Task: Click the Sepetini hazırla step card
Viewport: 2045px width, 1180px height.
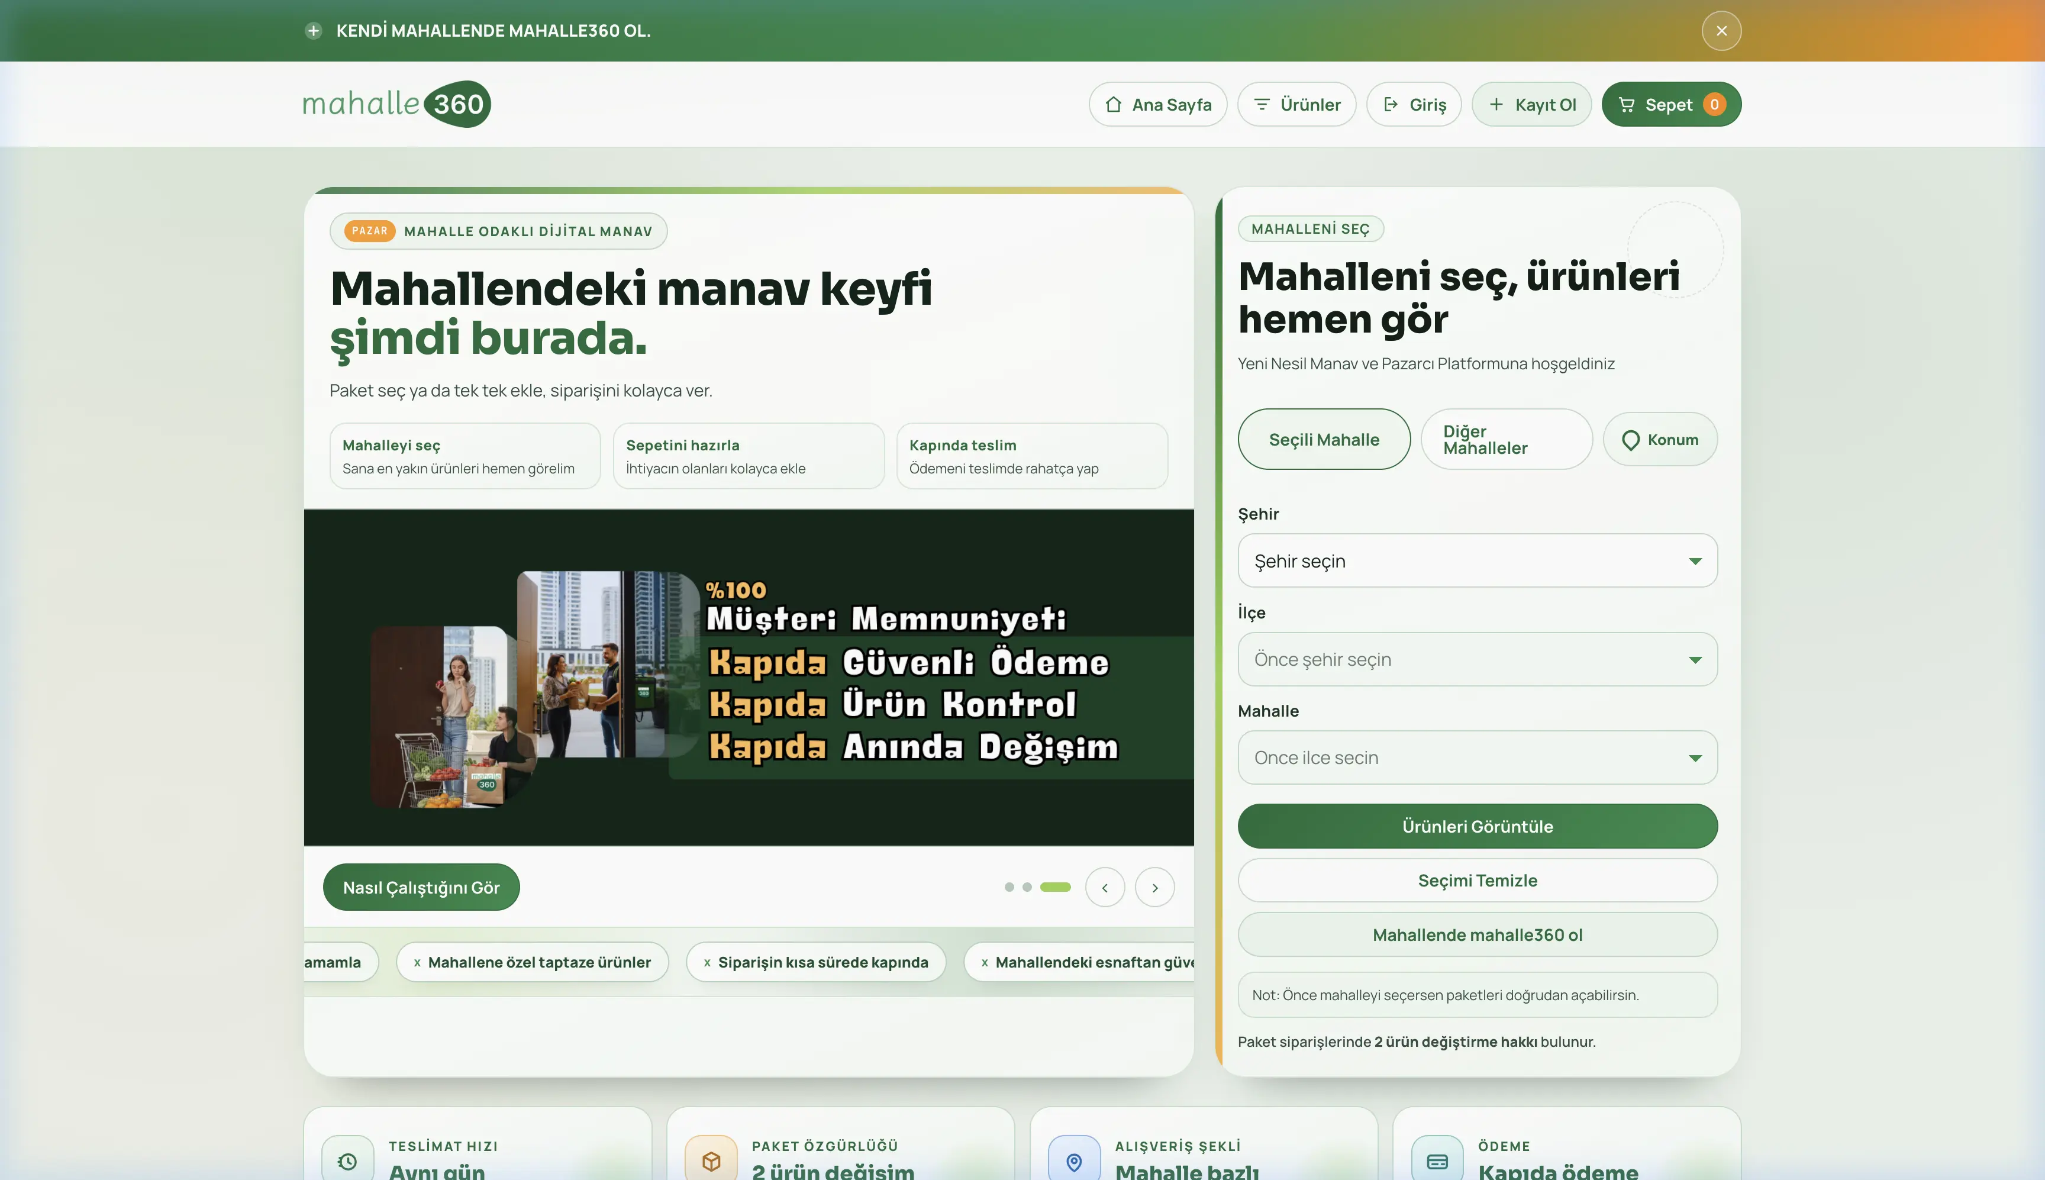Action: tap(749, 456)
